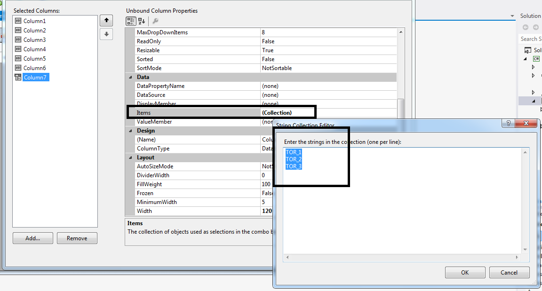The image size is (542, 291).
Task: Click the Search Solution Explorer box
Action: click(x=531, y=39)
